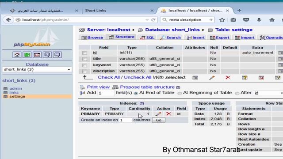Select the After field radio
Screen dimensions: 283x159
pos(237,93)
